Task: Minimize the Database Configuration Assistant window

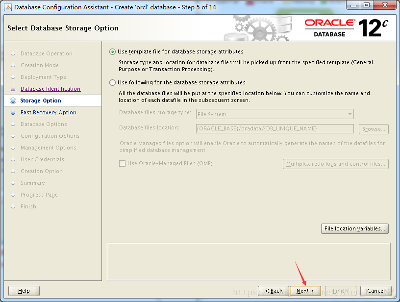Action: point(353,5)
